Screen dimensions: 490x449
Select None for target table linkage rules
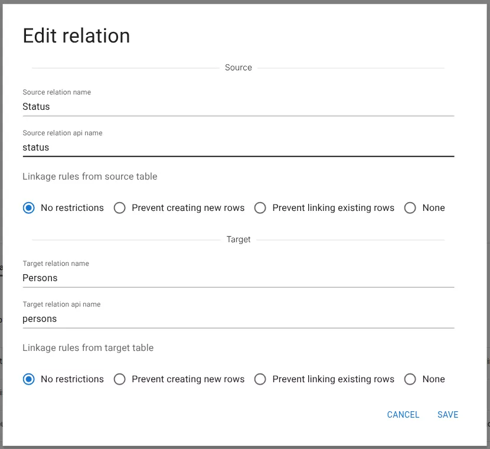pos(410,379)
